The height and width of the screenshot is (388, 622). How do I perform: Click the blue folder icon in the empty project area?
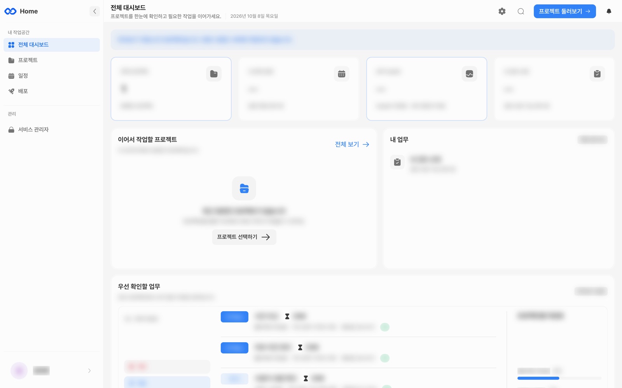point(244,189)
